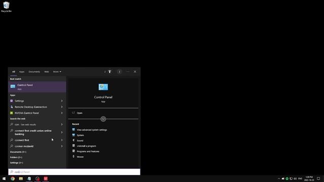Viewport: 324px width, 182px height.
Task: Expand 'connect first credit union' arrow
Action: 62,132
